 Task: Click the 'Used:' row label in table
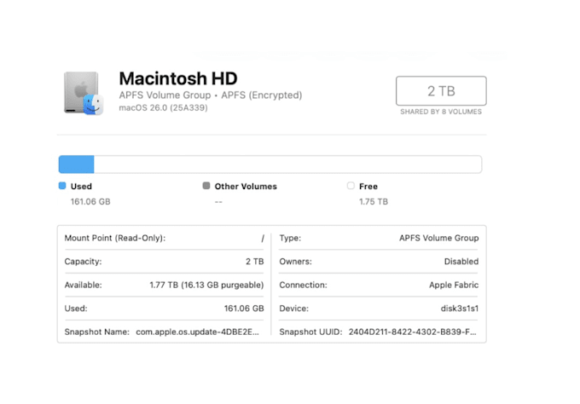pyautogui.click(x=76, y=309)
